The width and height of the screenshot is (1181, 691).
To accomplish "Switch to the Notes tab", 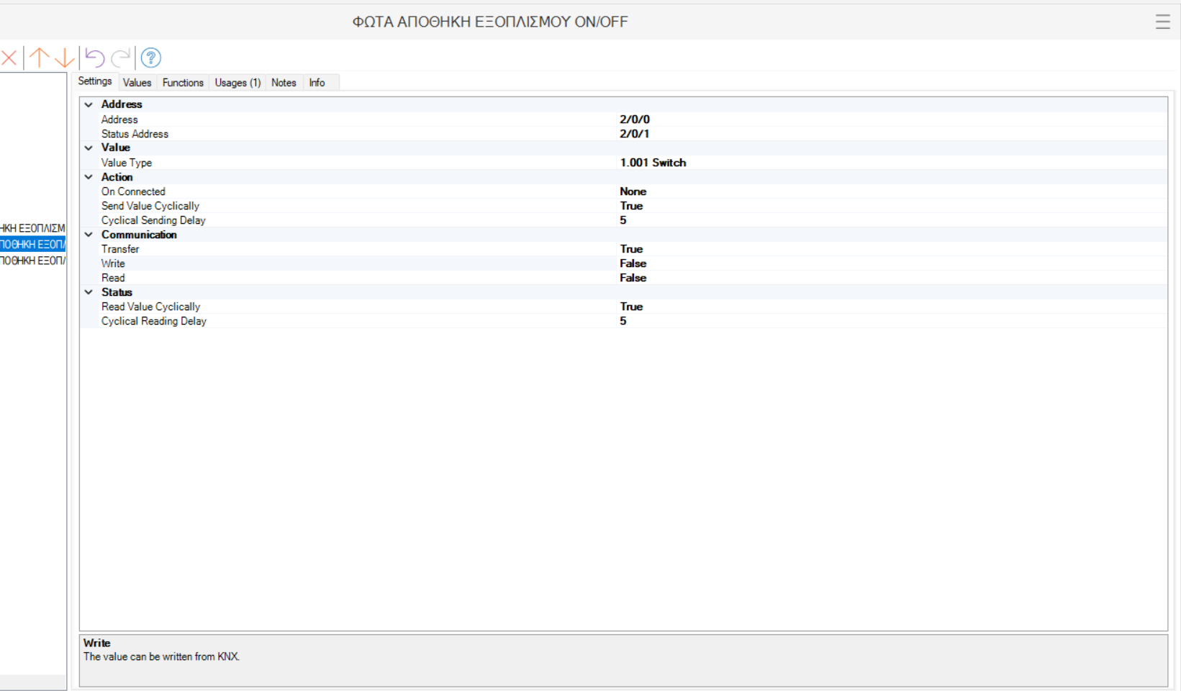I will (284, 83).
